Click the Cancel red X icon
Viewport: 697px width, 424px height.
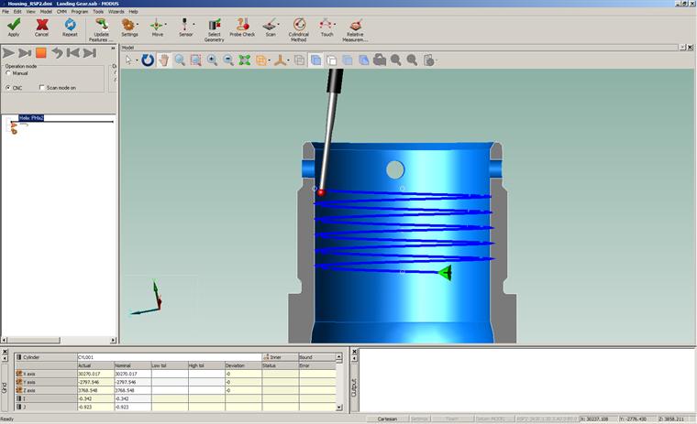[41, 25]
